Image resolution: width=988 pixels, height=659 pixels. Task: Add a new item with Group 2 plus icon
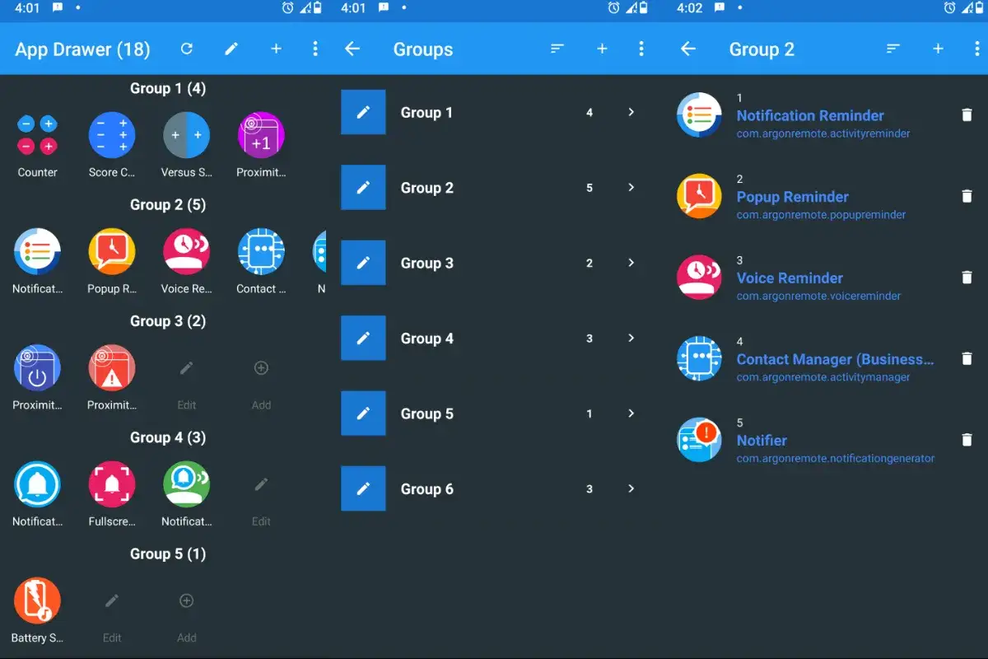point(938,49)
